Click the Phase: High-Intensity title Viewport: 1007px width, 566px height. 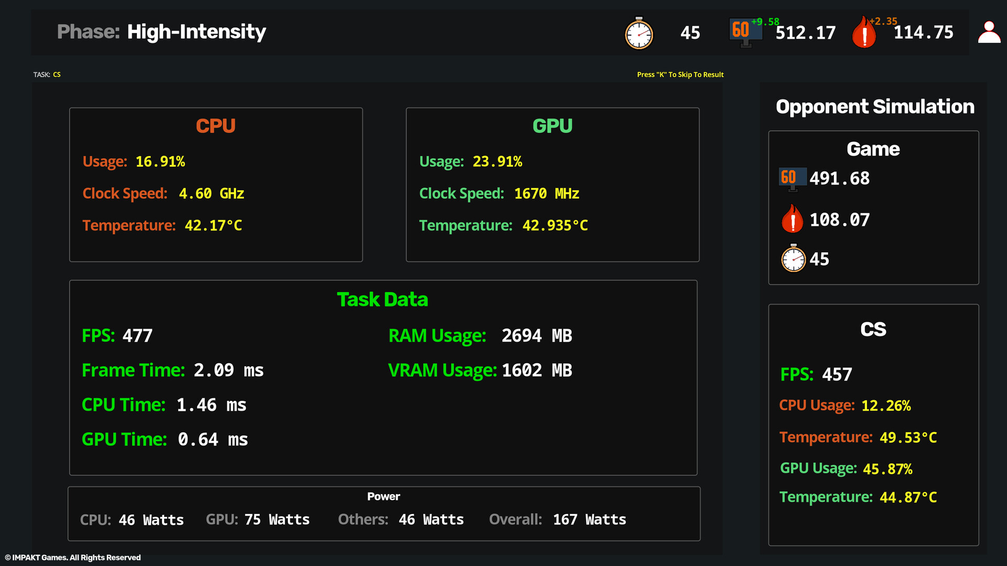tap(162, 31)
